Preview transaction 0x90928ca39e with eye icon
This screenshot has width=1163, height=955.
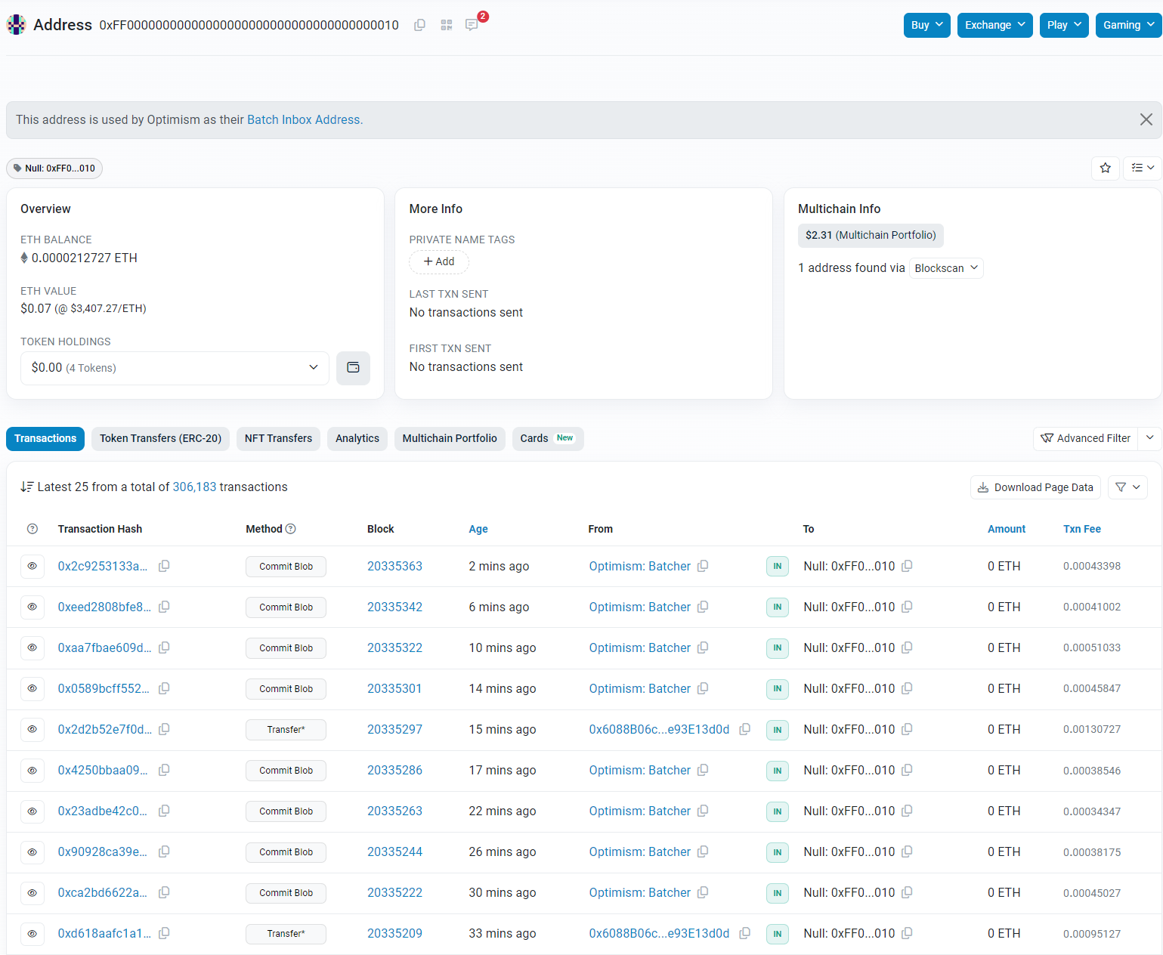point(32,851)
